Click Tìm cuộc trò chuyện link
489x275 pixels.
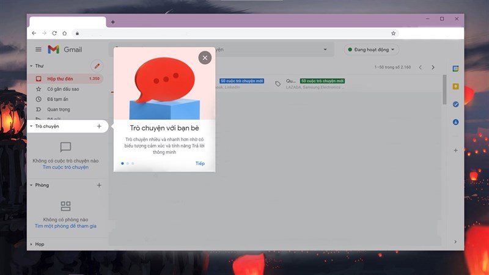[65, 167]
